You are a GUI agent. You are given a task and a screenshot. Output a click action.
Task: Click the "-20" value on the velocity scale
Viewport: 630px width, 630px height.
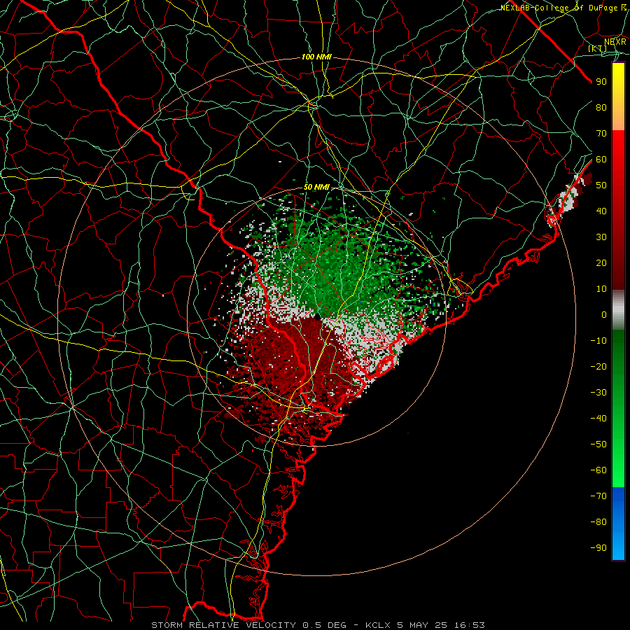click(598, 367)
